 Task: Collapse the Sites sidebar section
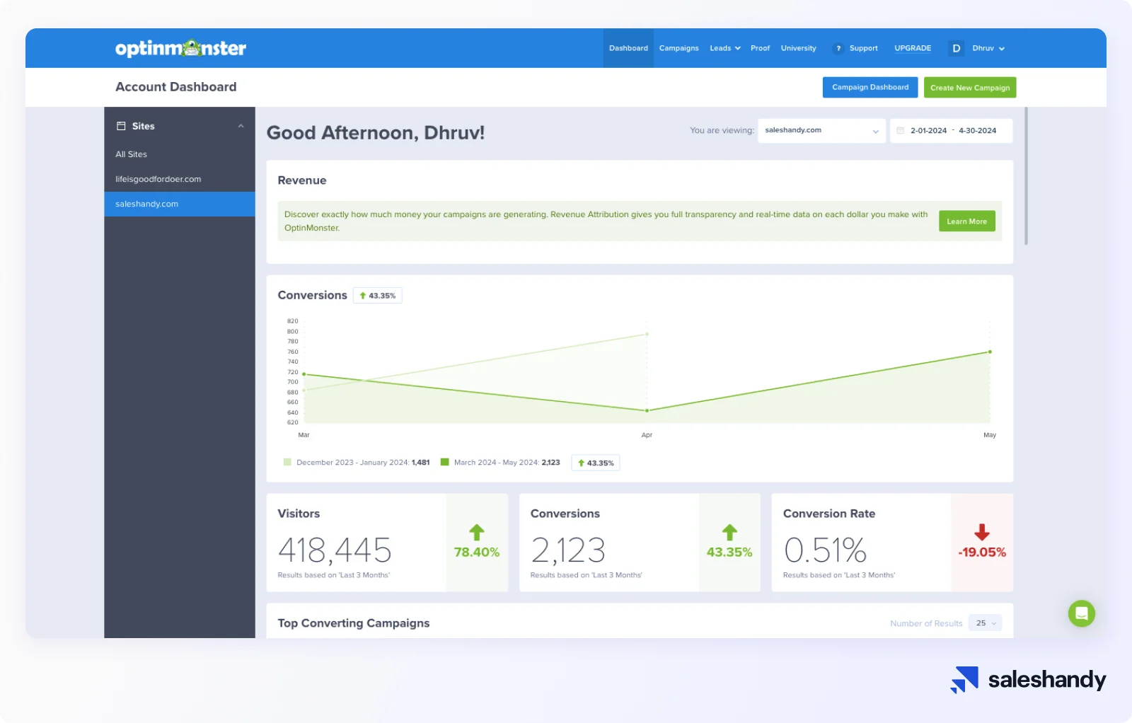coord(241,126)
